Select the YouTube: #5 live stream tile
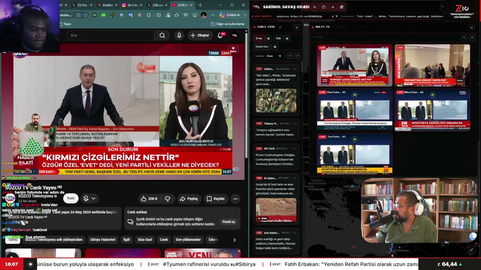This screenshot has width=481, height=270. (355, 154)
